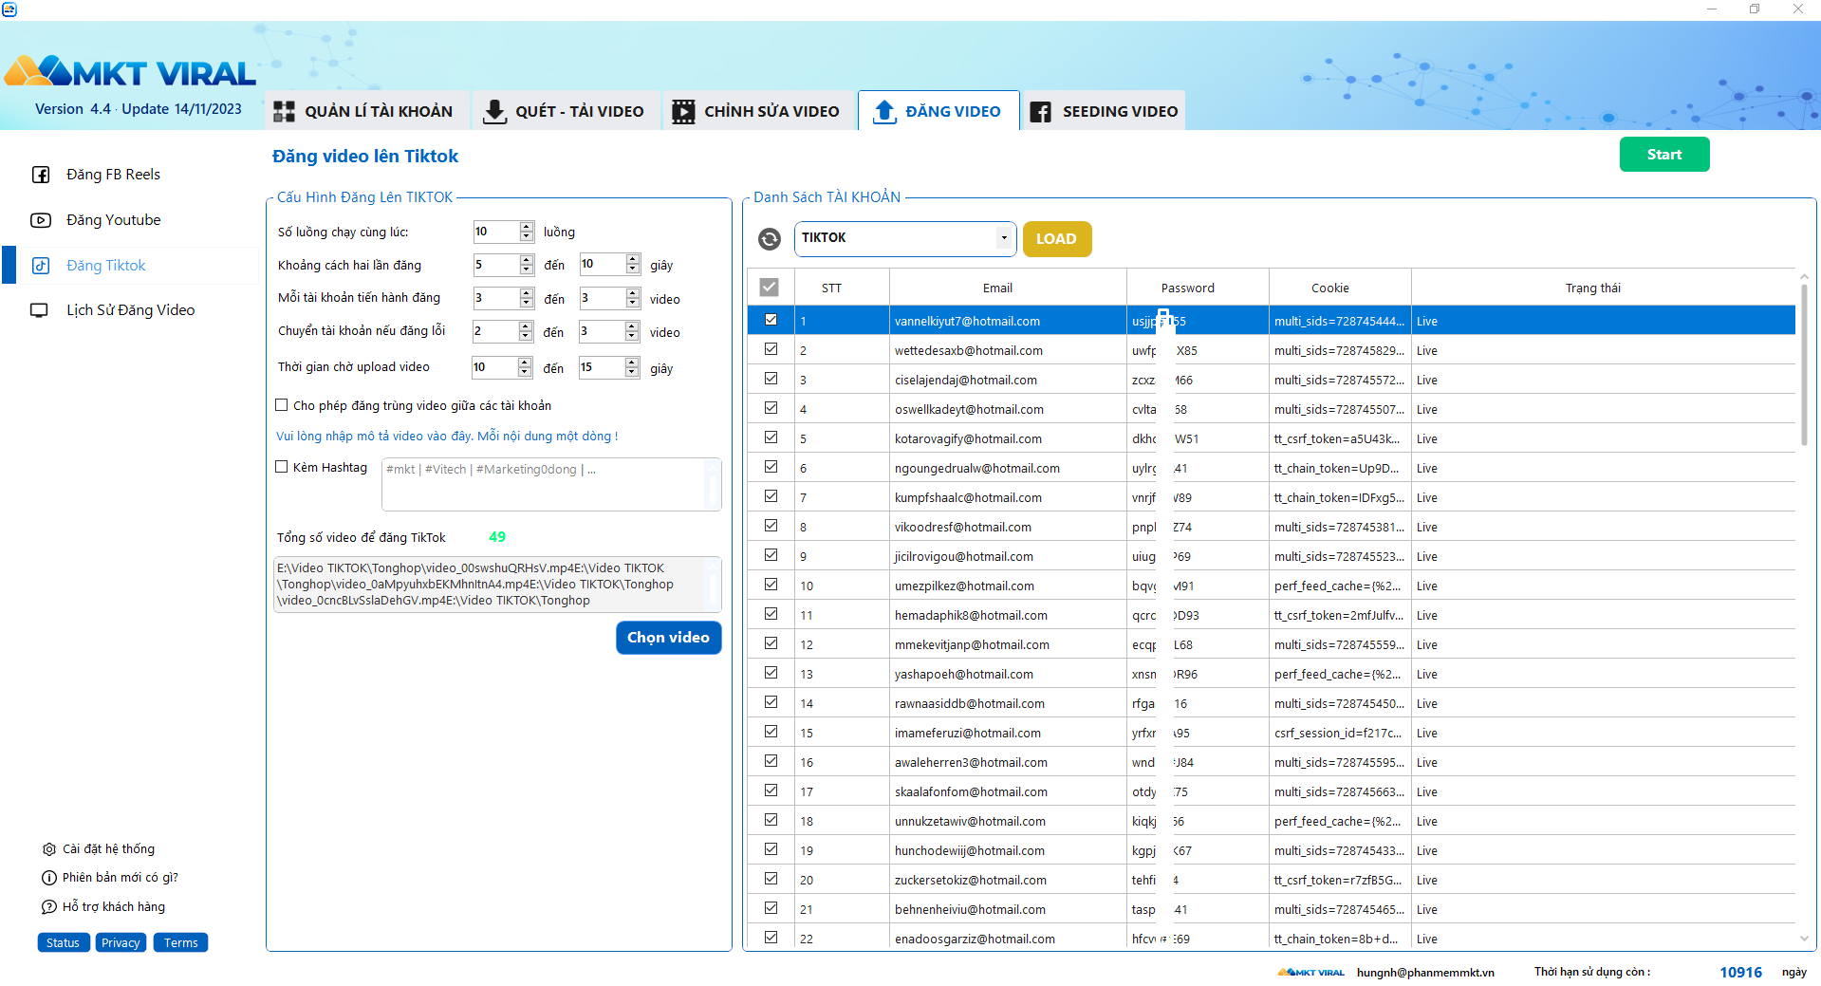1821x986 pixels.
Task: Click the download icon on Quét - Tải video tab
Action: coord(494,112)
